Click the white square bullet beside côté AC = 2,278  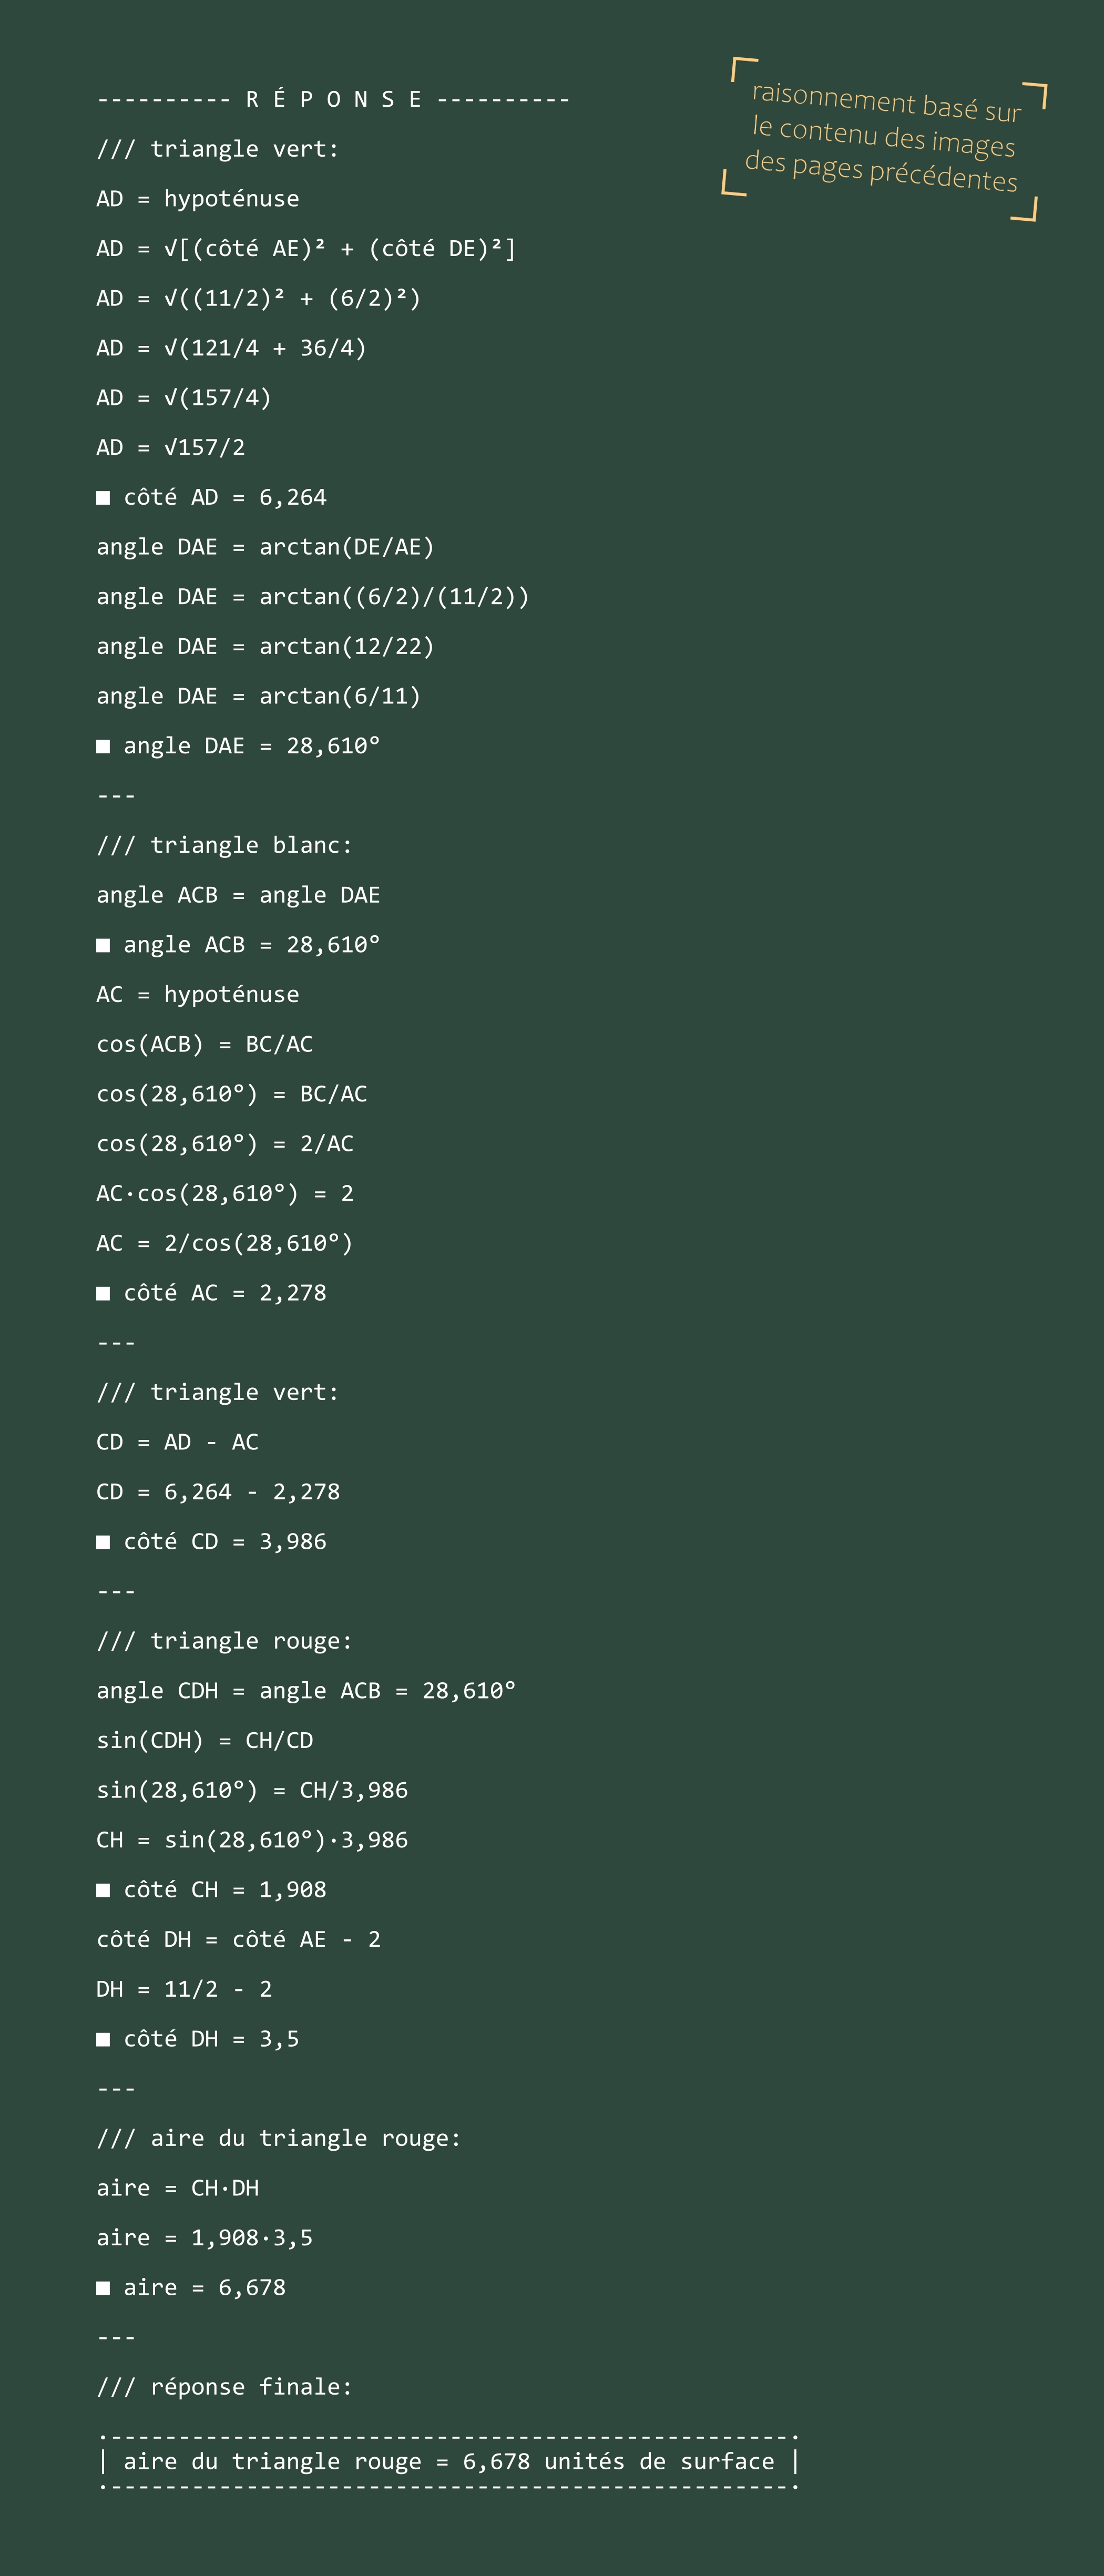tap(103, 1294)
